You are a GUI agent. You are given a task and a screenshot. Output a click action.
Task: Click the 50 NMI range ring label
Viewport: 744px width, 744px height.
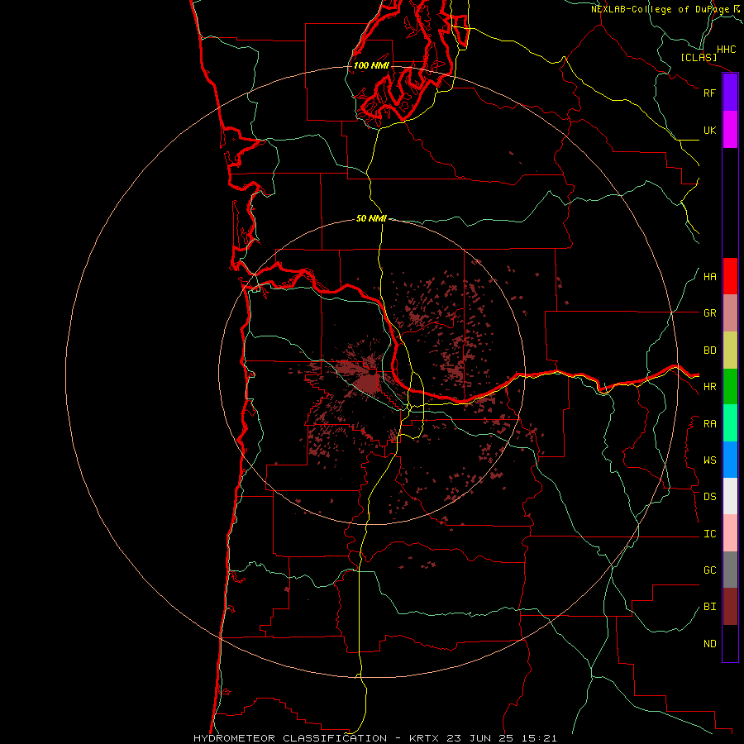pos(371,218)
